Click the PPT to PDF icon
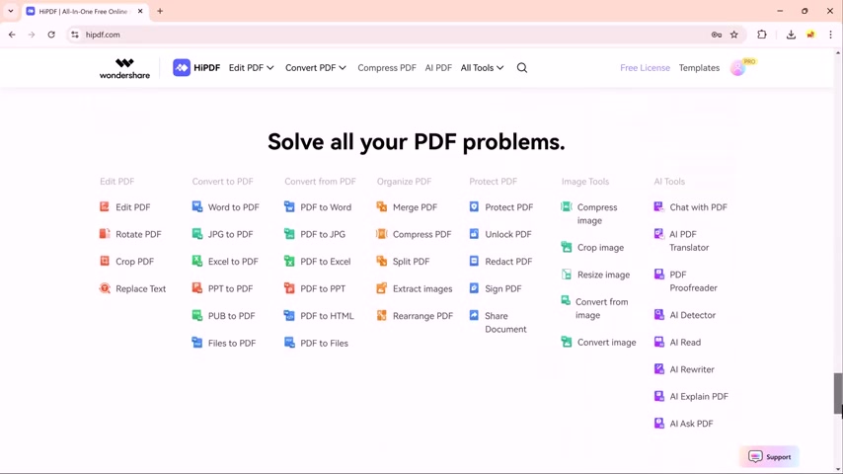Viewport: 843px width, 474px height. 196,288
